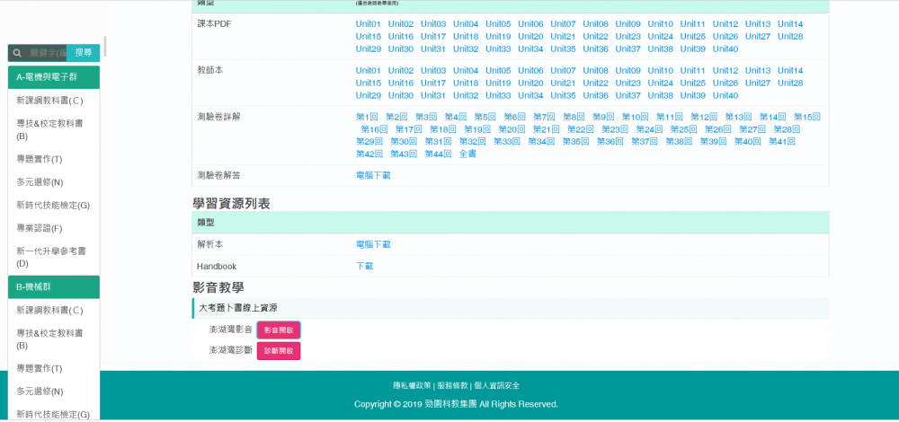
Task: Click the 搜尋 search button
Action: [83, 53]
